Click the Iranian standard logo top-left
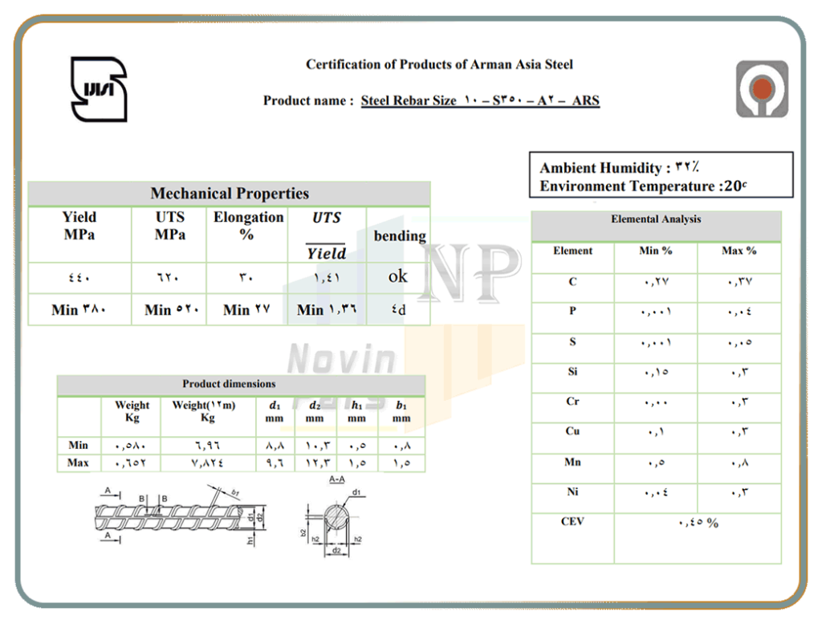The width and height of the screenshot is (822, 624). [98, 88]
